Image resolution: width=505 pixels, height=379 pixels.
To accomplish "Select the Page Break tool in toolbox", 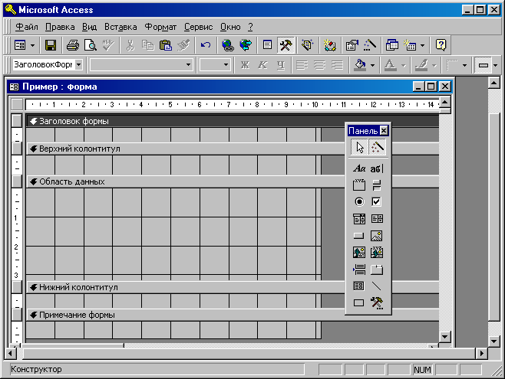I will 359,270.
